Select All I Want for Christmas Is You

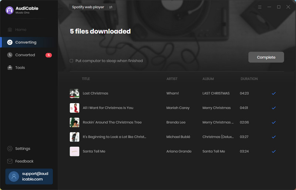[x=108, y=108]
